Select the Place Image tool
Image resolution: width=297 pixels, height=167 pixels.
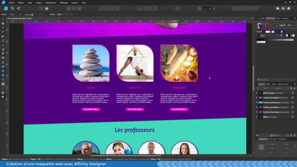point(3,58)
